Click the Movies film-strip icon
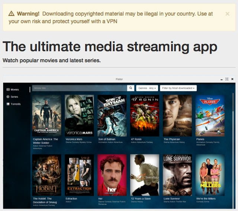Viewport: 238px width, 211px height. coord(8,90)
